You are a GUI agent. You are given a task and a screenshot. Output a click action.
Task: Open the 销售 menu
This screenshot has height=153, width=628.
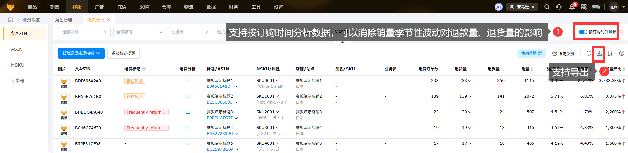(x=55, y=7)
